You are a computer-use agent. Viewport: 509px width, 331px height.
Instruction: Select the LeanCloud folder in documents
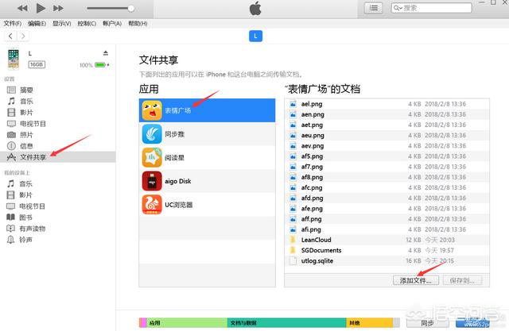[316, 240]
